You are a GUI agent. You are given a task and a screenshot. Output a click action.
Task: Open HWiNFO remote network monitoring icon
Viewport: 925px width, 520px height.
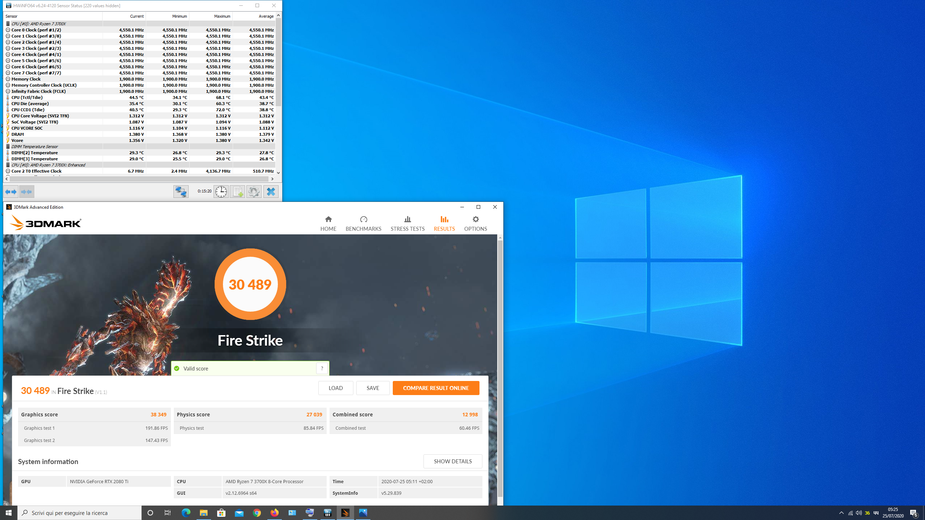[x=181, y=192]
